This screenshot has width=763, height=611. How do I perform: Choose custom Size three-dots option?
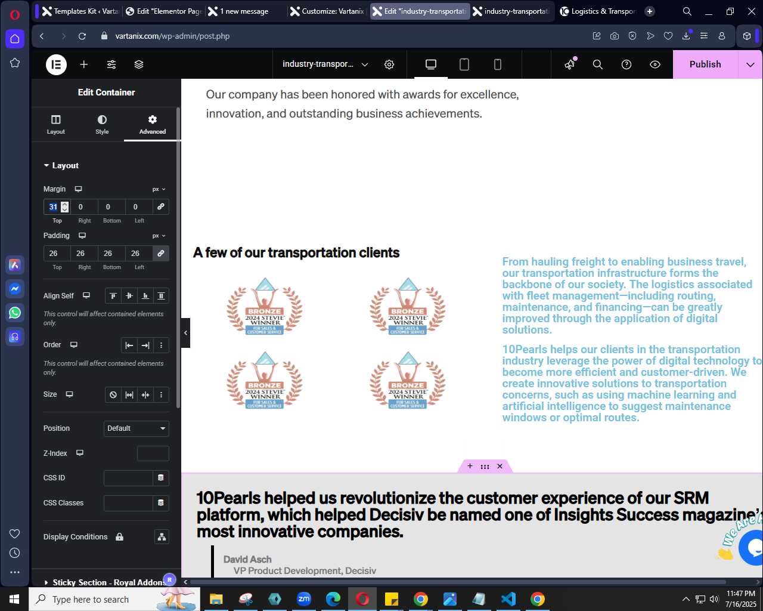pos(161,395)
